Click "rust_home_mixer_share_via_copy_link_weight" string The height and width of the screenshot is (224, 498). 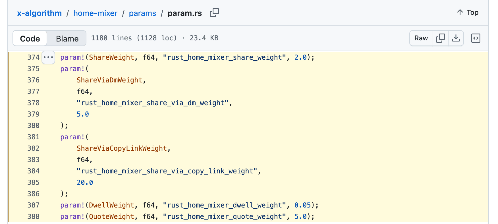point(167,171)
